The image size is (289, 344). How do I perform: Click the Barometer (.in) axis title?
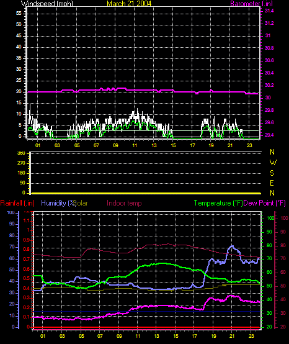(252, 4)
